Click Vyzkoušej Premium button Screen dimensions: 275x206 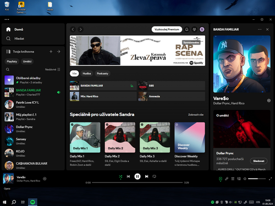coord(167,30)
